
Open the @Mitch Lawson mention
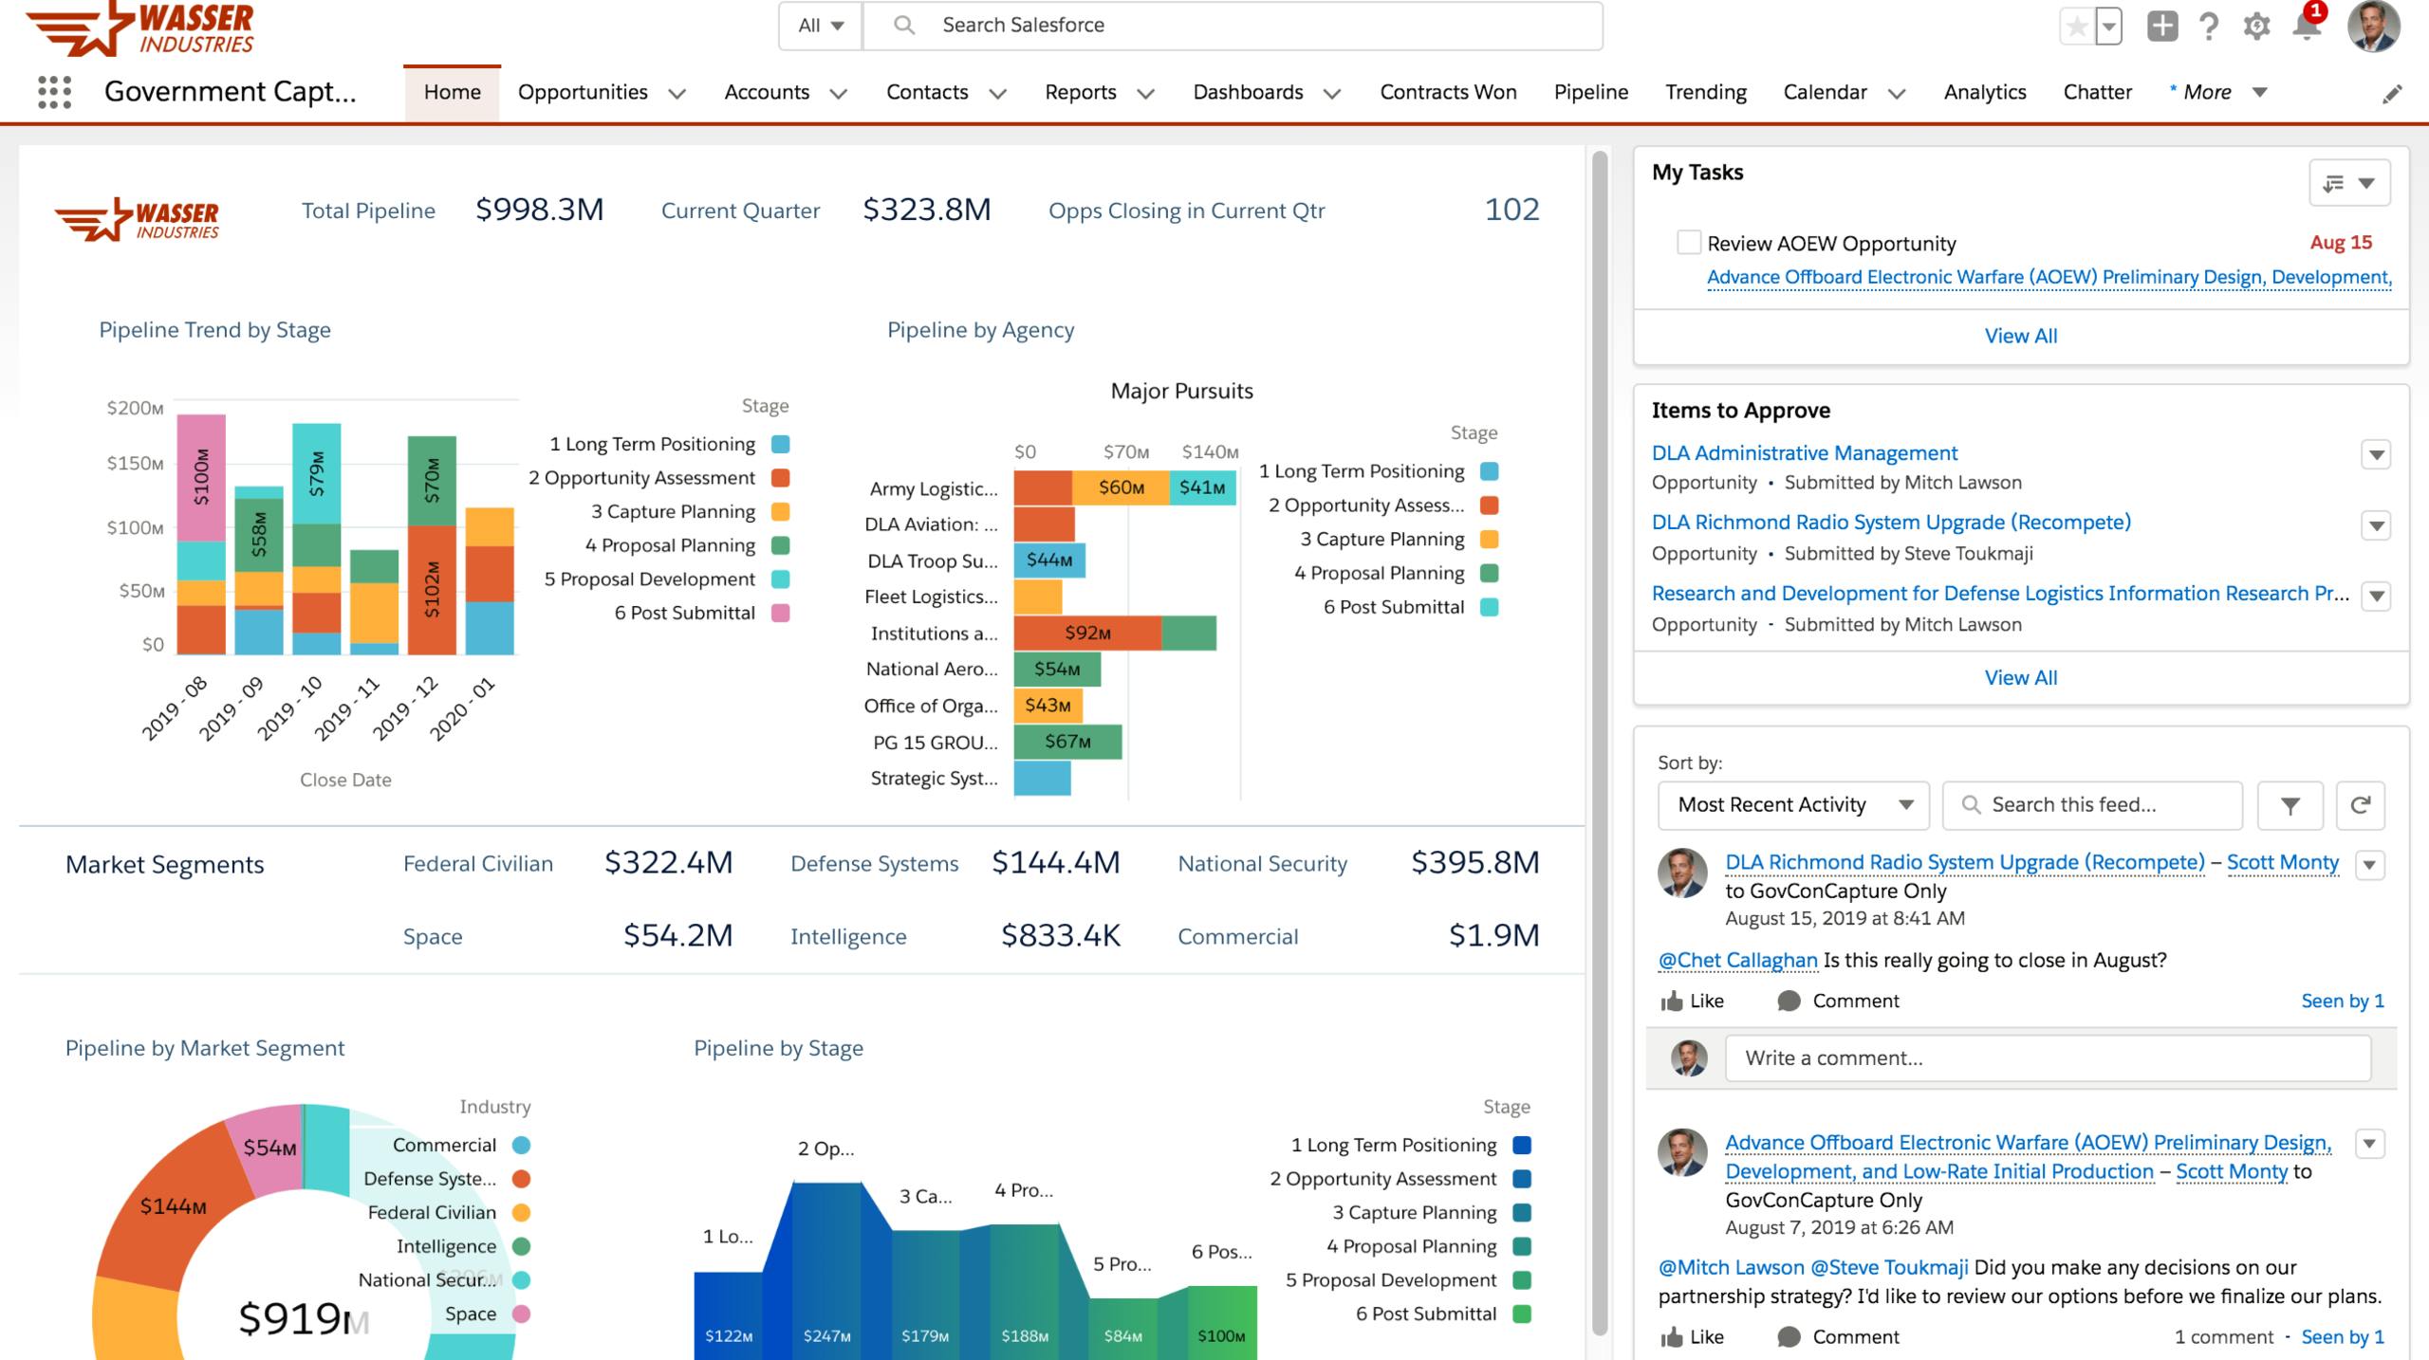click(x=1731, y=1267)
